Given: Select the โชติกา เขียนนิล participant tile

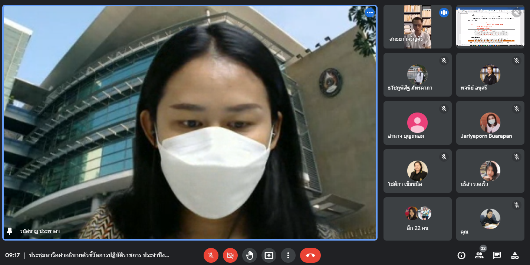Looking at the screenshot, I should click(x=417, y=171).
